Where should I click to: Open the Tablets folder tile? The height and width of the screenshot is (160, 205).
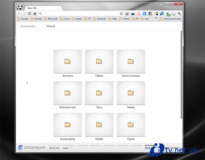[x=99, y=61]
